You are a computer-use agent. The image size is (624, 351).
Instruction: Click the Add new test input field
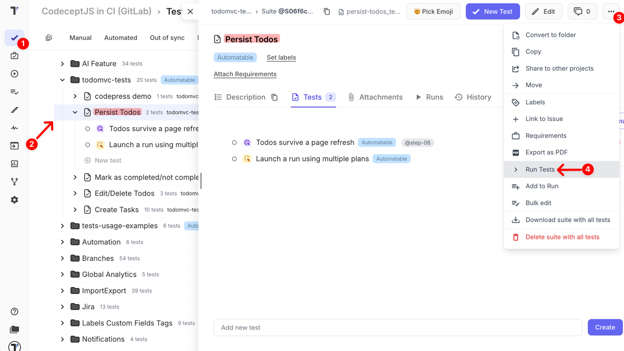[x=397, y=328]
